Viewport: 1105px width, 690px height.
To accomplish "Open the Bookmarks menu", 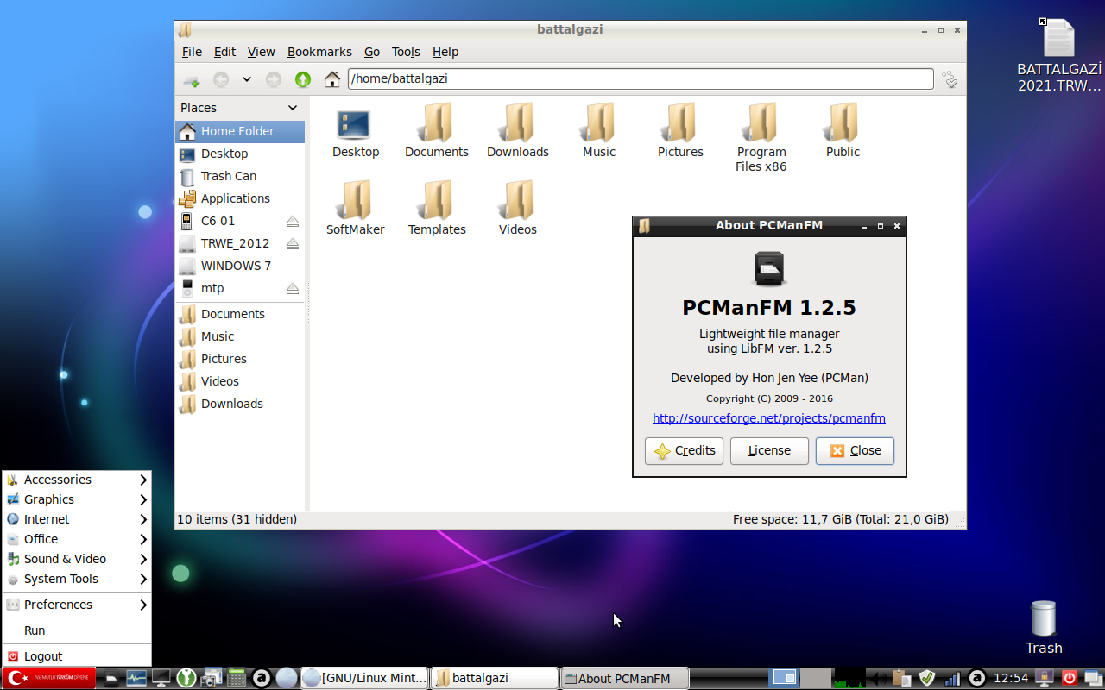I will coord(319,52).
